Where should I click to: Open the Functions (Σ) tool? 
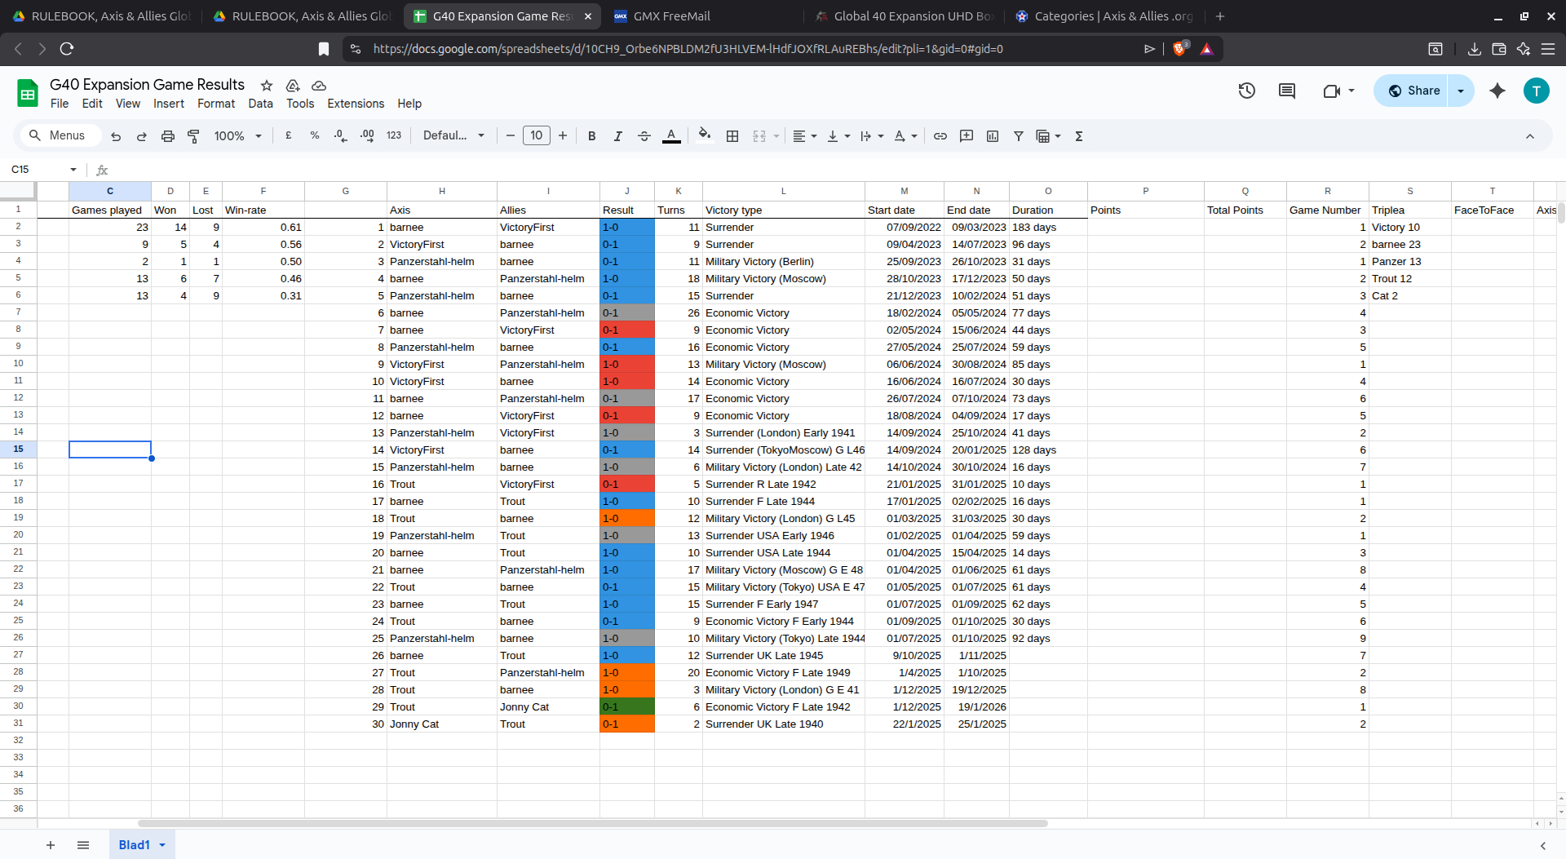coord(1078,136)
